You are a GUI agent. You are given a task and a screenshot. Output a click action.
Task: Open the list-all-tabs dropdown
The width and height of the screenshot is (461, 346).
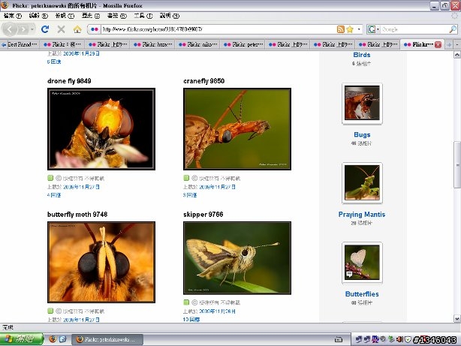457,44
